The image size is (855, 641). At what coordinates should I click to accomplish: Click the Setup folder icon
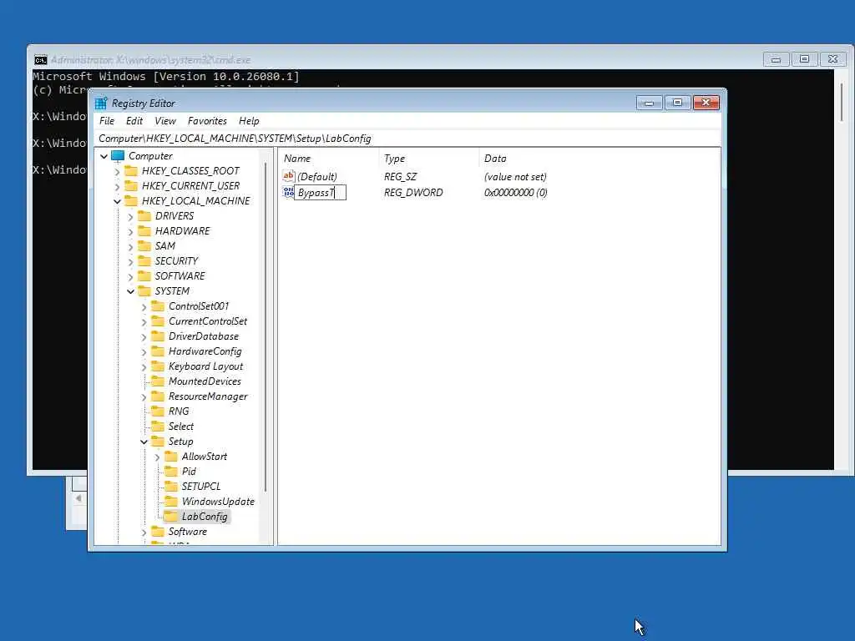tap(158, 442)
